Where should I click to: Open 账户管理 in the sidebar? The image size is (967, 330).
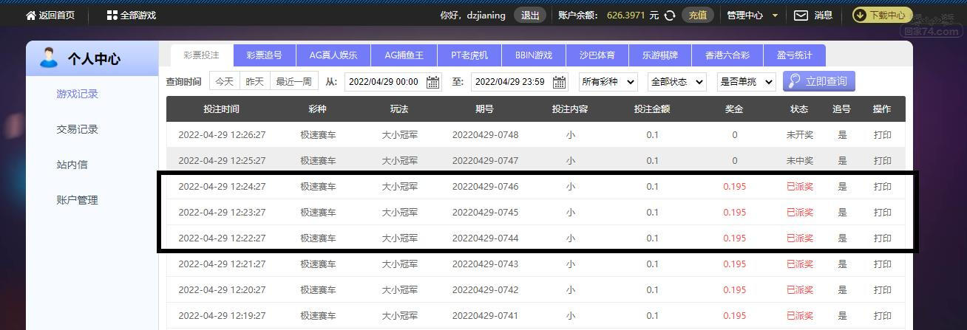coord(78,200)
